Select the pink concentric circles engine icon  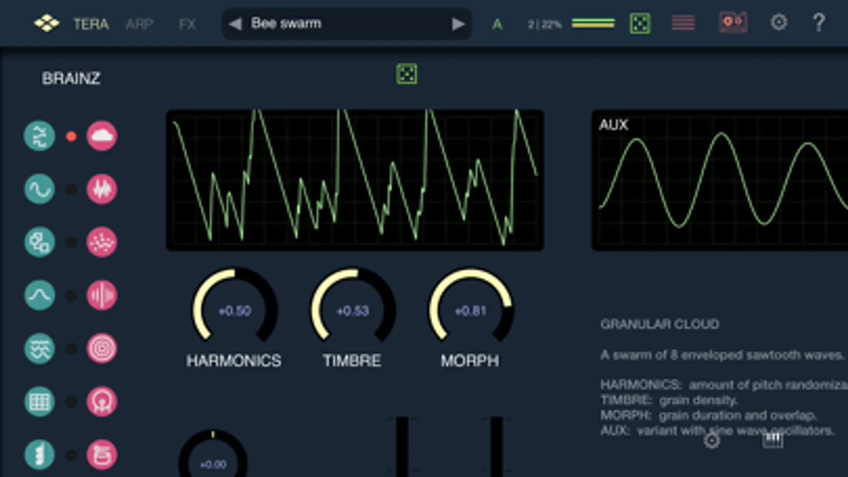pos(102,349)
